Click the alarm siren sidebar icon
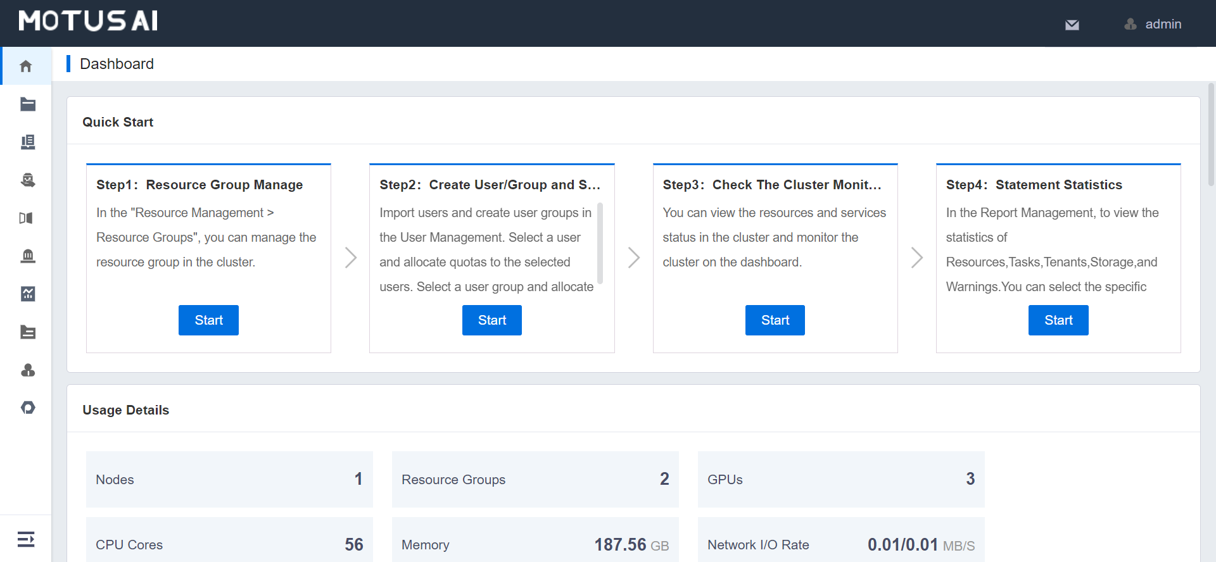 [27, 256]
